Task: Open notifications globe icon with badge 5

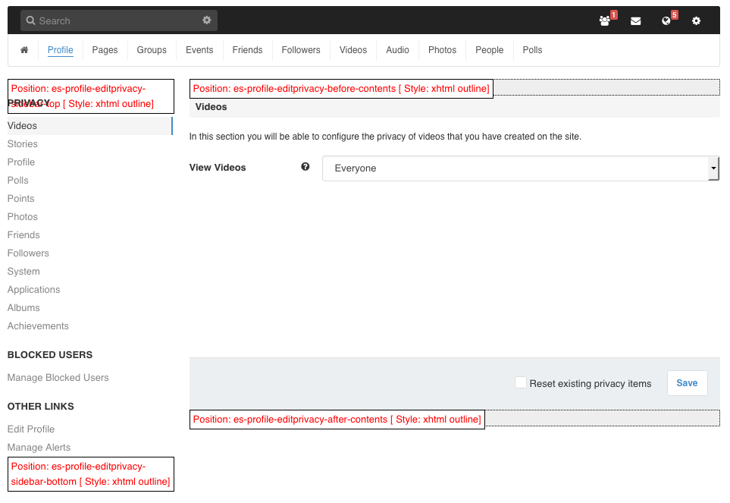Action: click(x=666, y=21)
